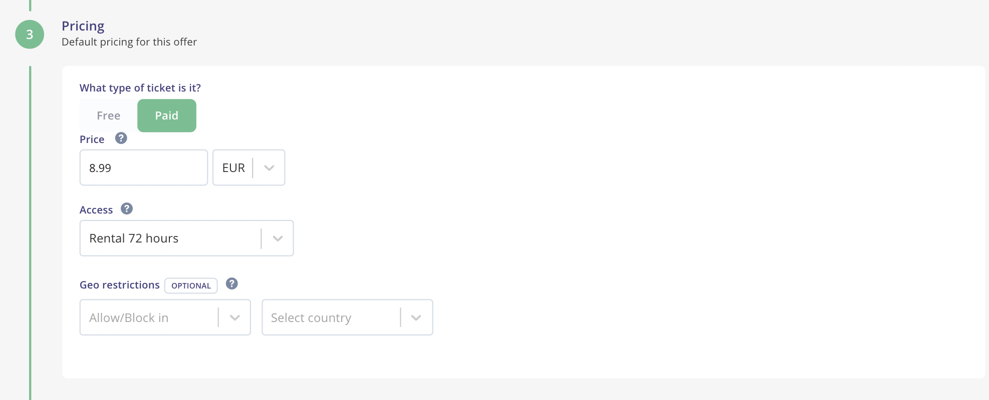Select the Paid ticket type
989x400 pixels.
click(167, 115)
